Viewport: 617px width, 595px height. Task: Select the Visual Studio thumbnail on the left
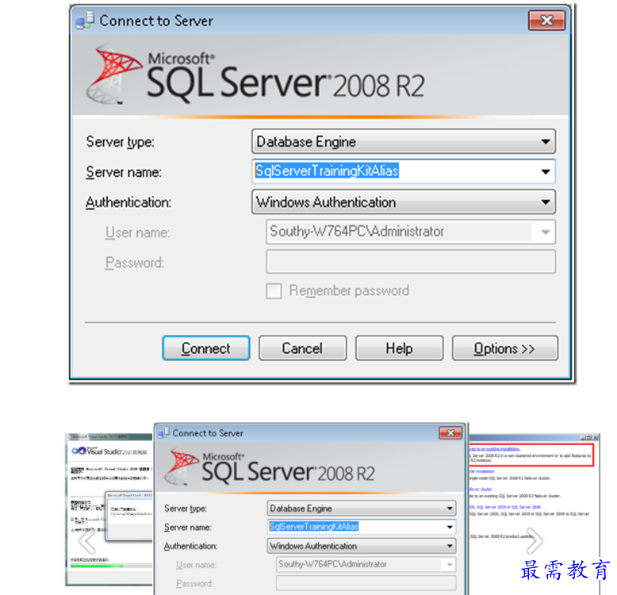pyautogui.click(x=109, y=509)
